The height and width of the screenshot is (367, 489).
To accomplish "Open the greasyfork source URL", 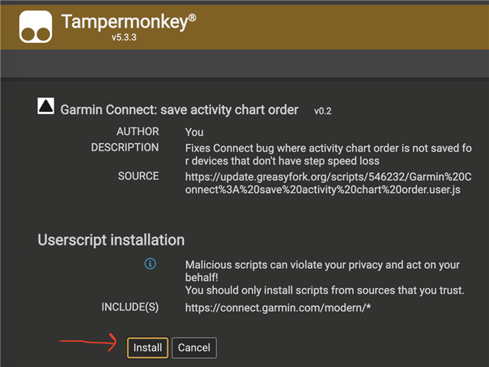I will [x=328, y=183].
